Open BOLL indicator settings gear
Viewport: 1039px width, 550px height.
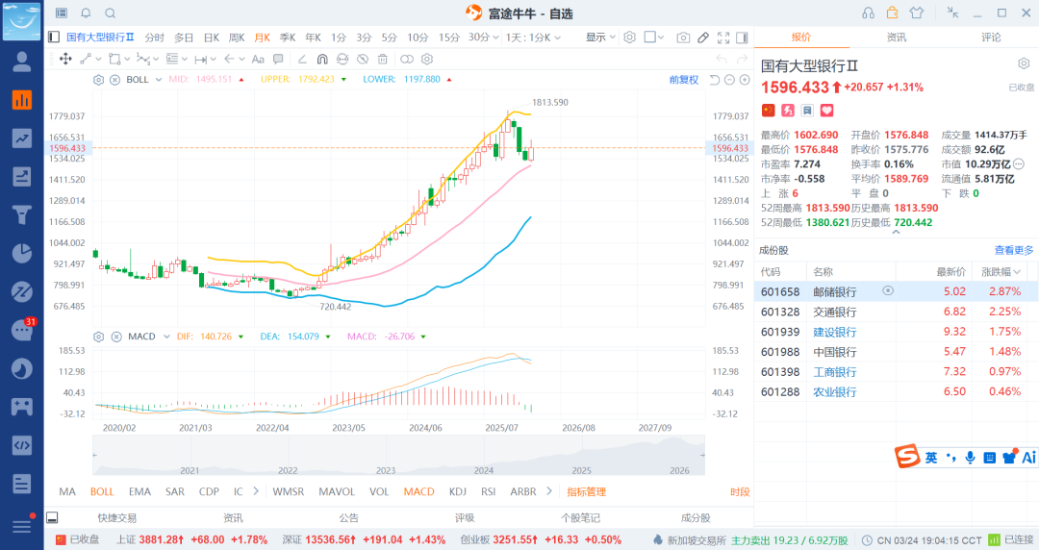point(98,79)
